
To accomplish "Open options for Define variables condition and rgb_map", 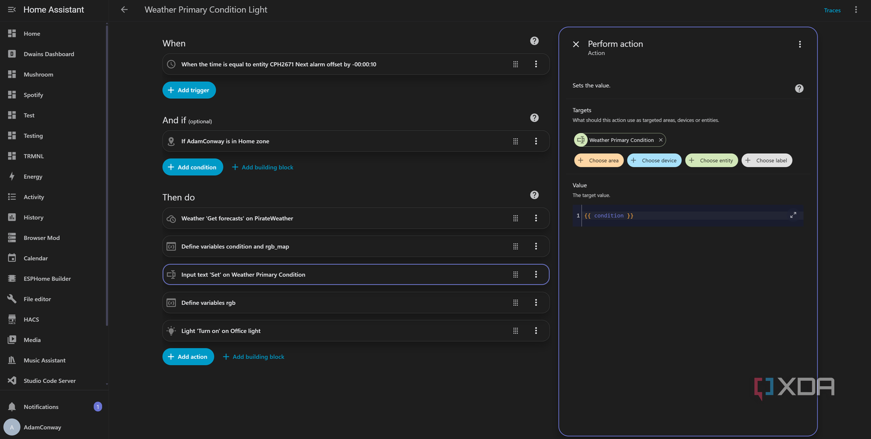I will point(536,246).
